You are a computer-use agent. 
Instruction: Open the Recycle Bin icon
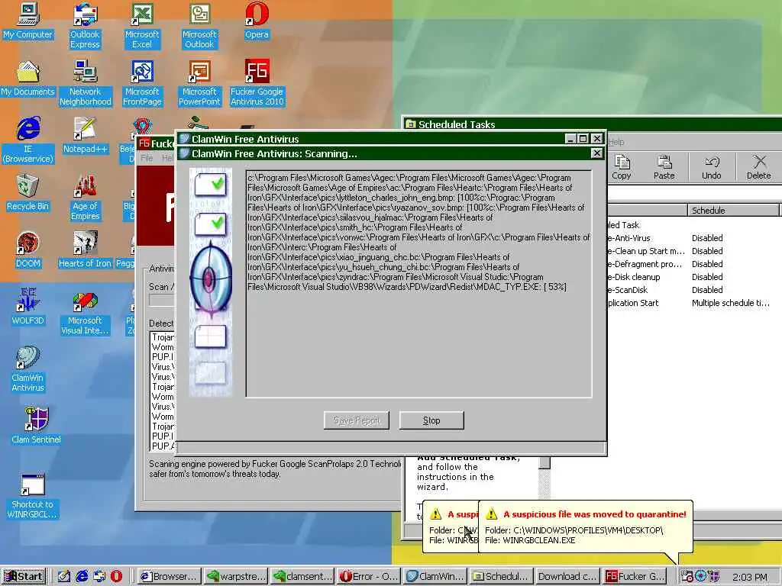28,193
